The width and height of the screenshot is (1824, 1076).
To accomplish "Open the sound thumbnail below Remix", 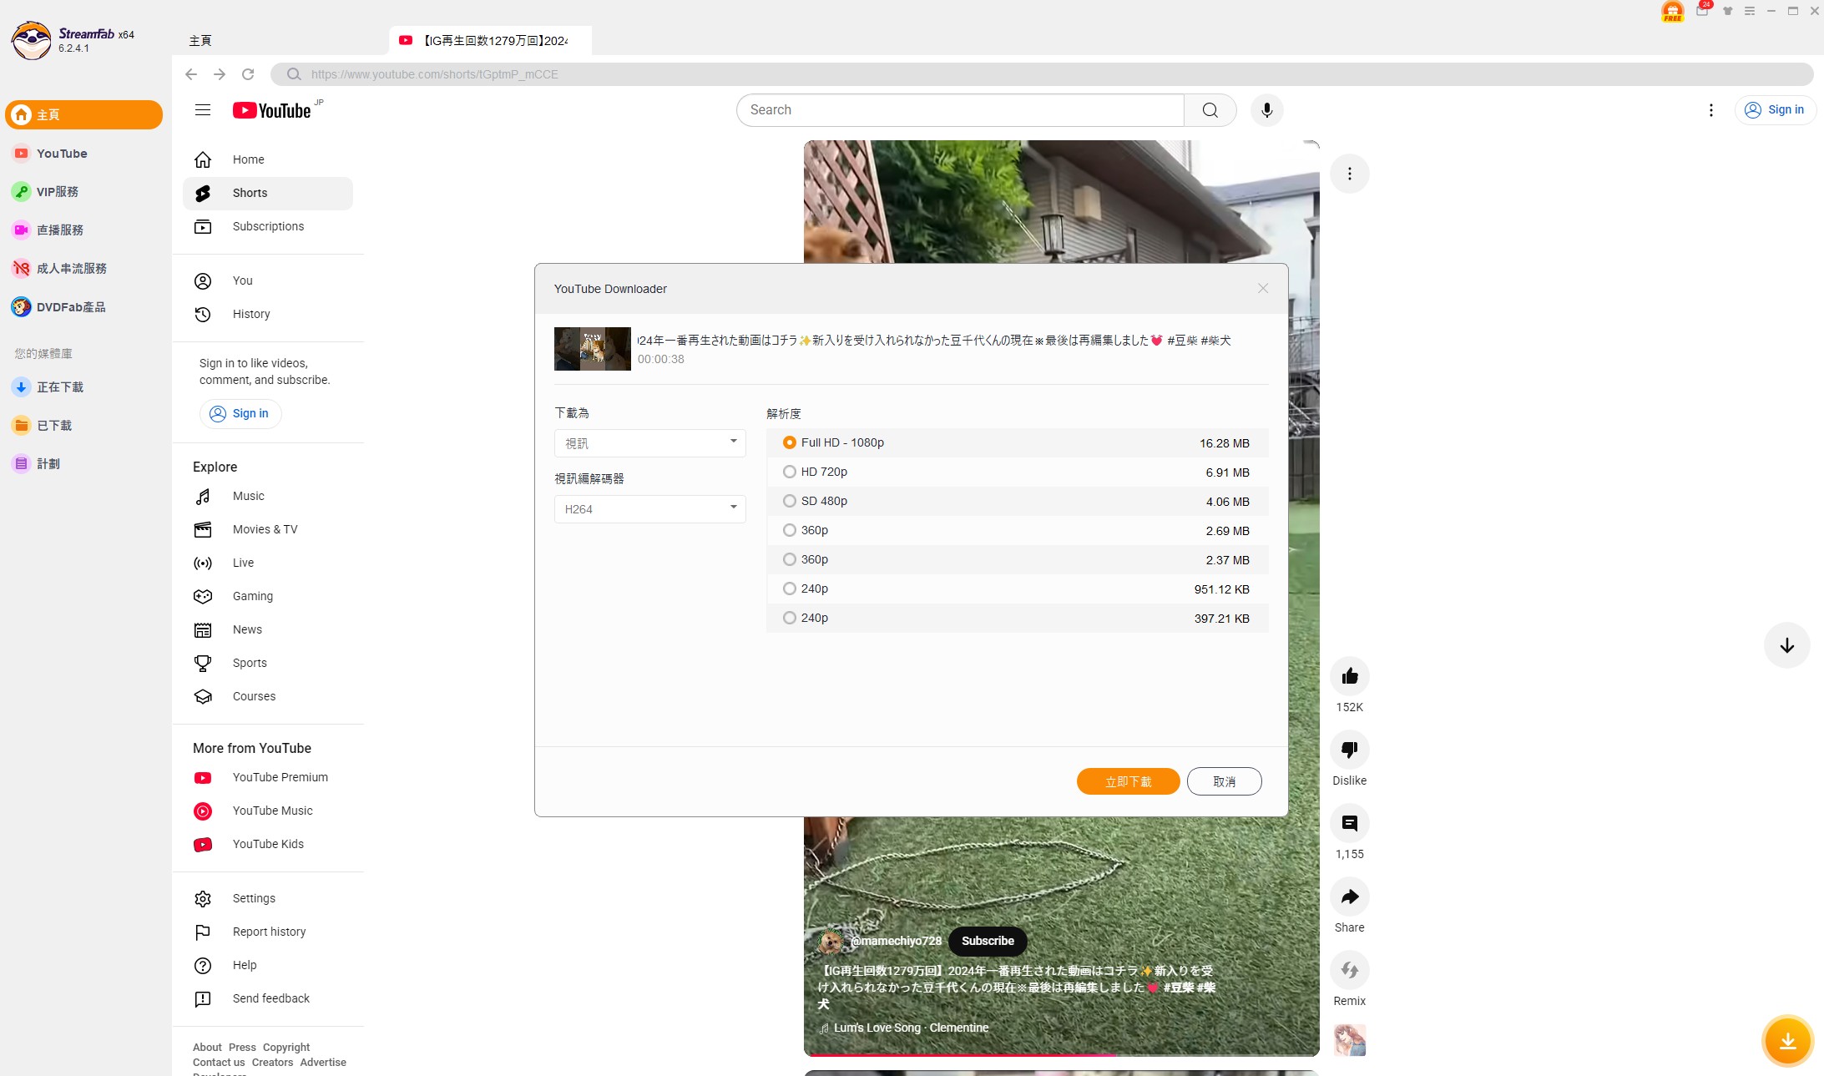I will coord(1349,1040).
